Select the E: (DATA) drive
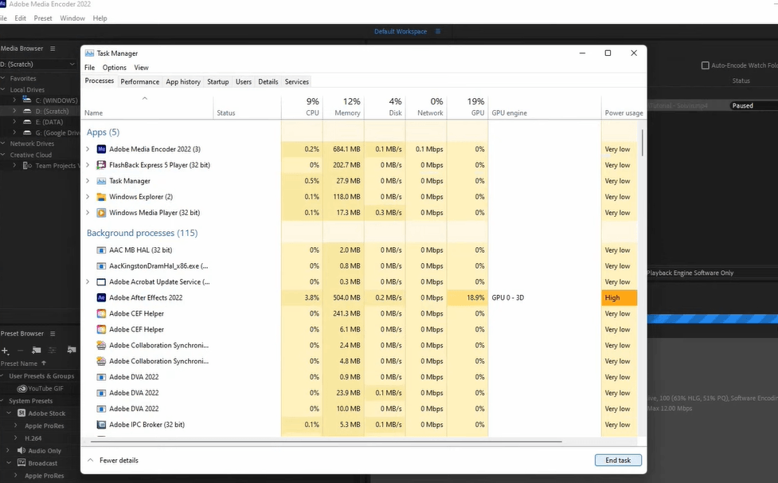Screen dimensions: 778x483 (49, 122)
